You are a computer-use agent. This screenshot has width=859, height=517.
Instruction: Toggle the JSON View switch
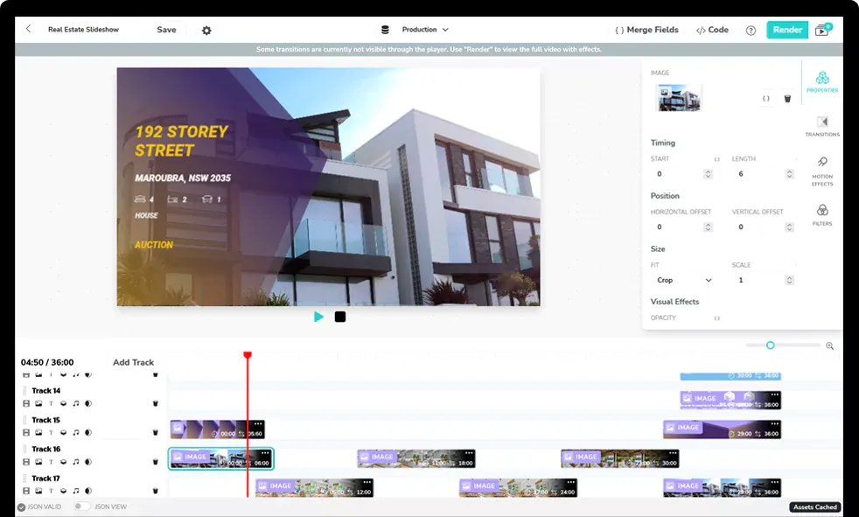(81, 507)
